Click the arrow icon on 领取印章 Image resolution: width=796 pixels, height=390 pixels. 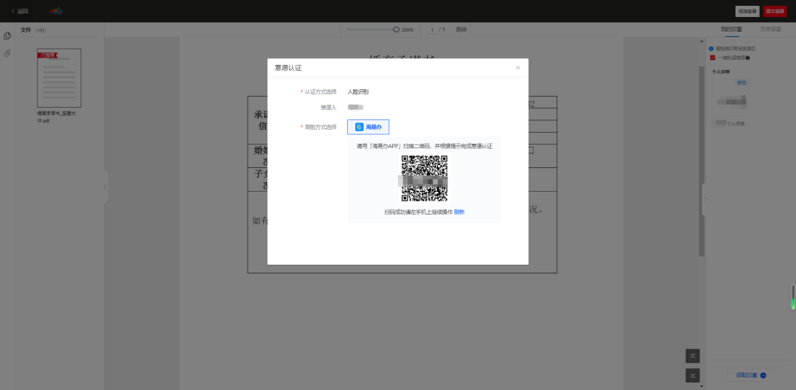(x=763, y=376)
